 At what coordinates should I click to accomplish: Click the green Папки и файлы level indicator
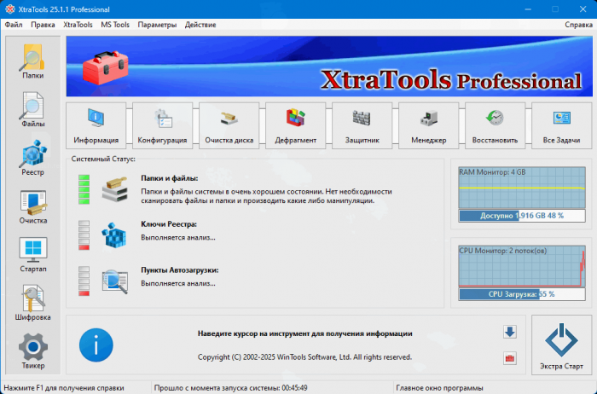click(84, 189)
